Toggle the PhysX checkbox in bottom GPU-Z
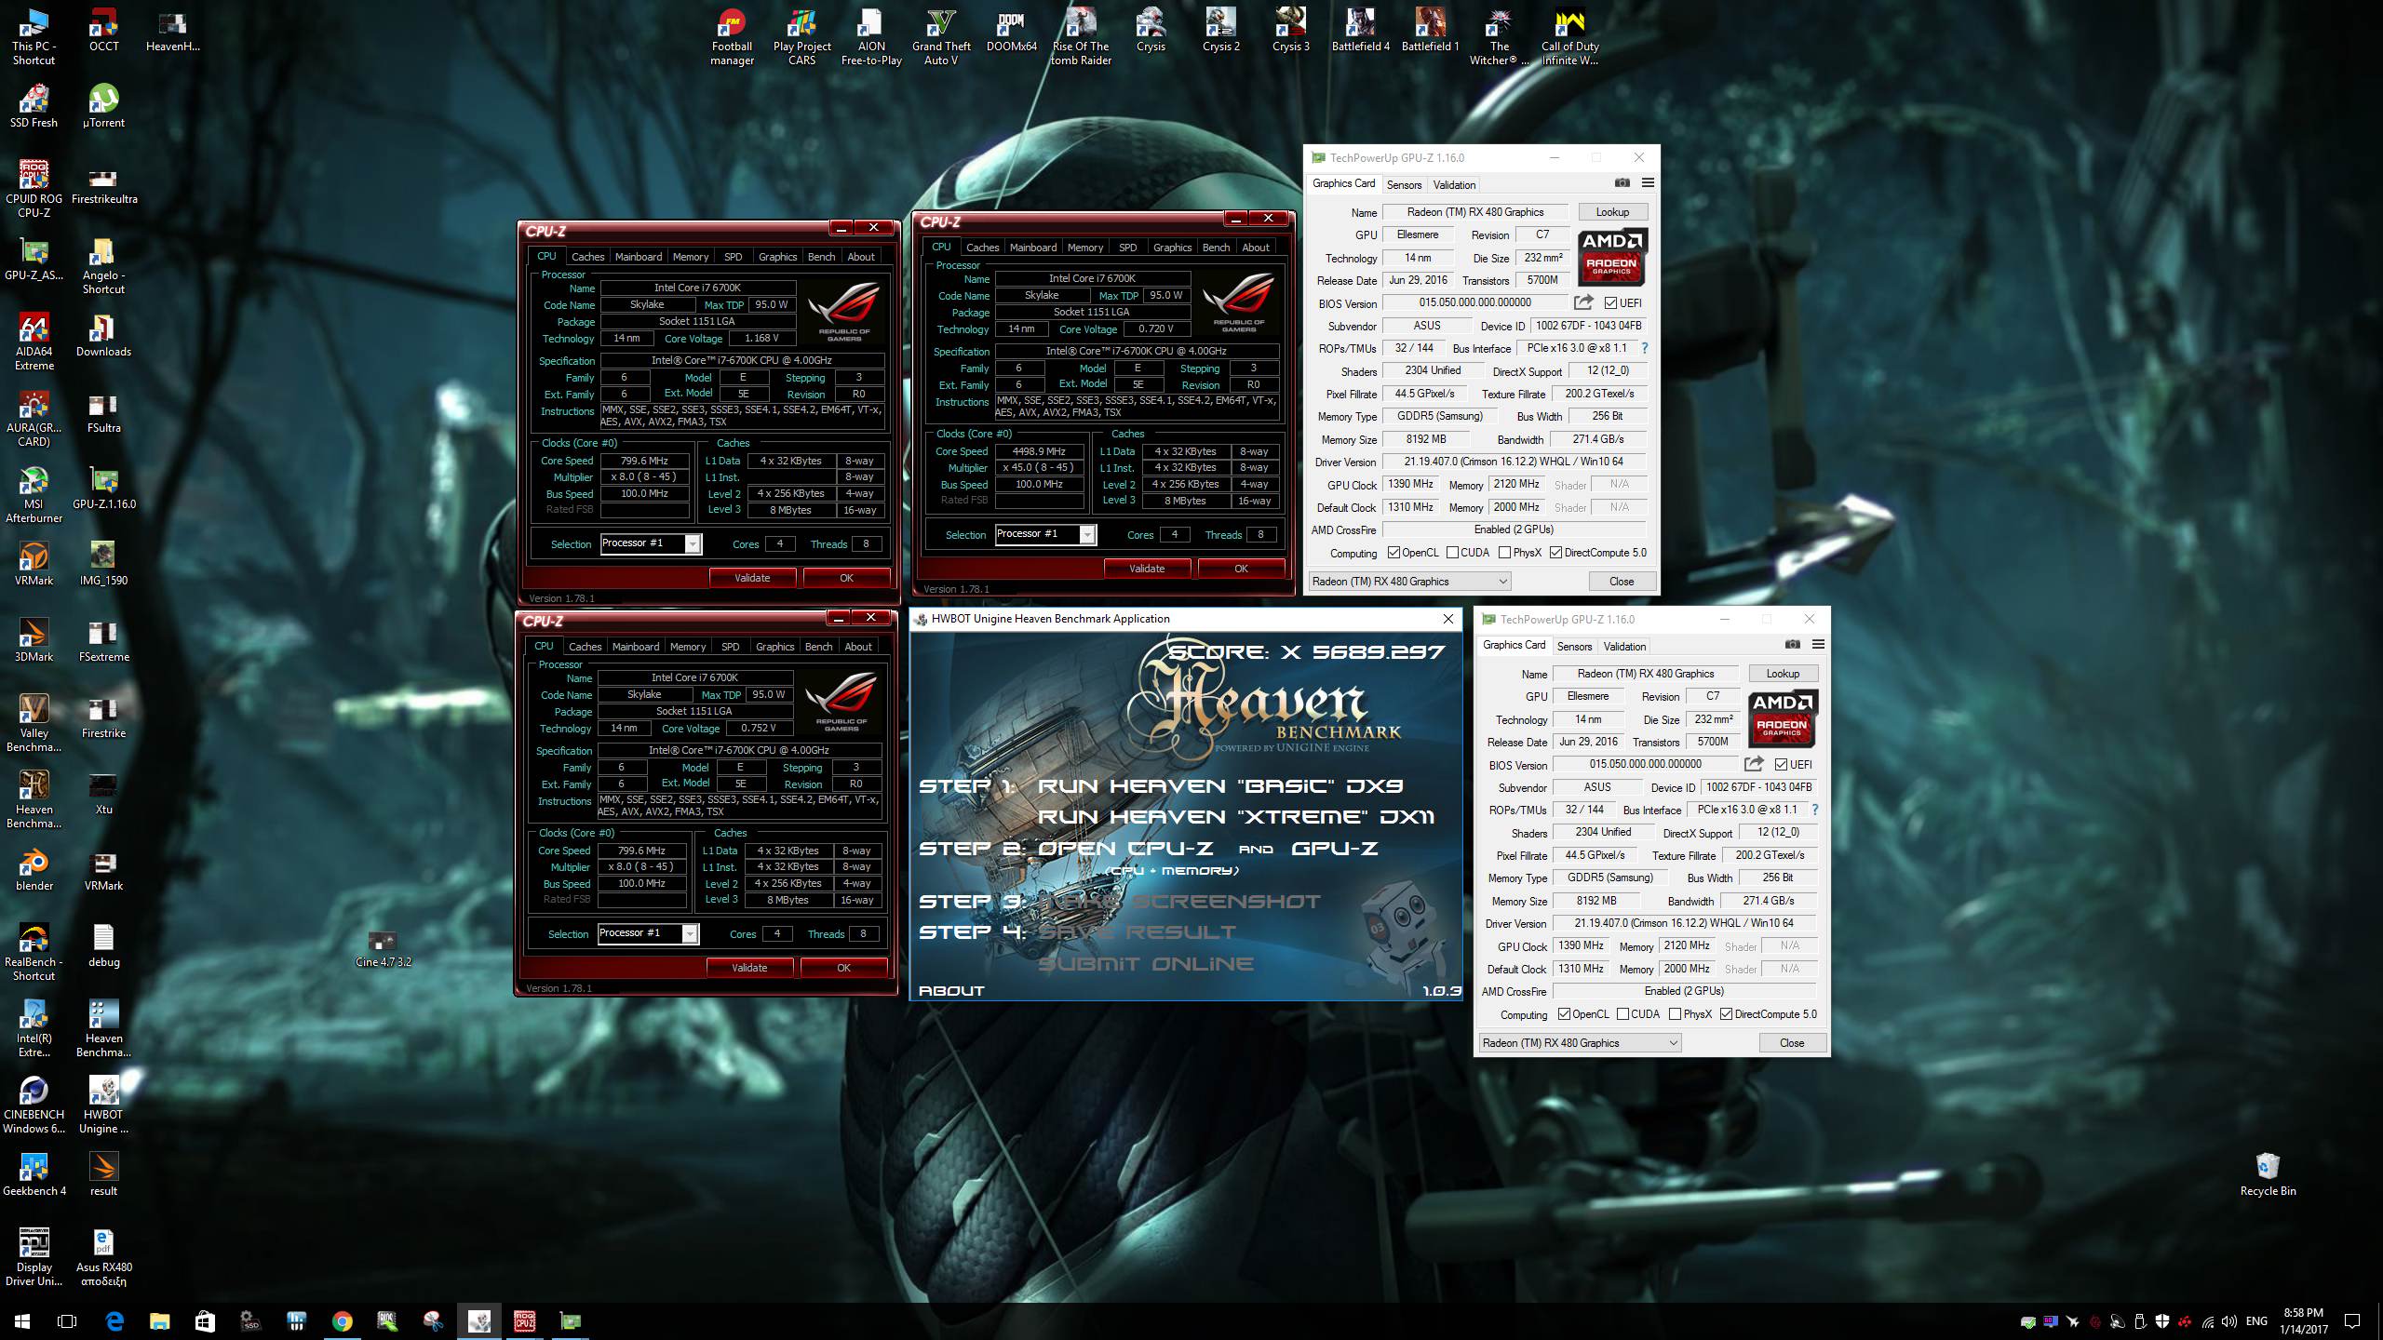 point(1675,1014)
